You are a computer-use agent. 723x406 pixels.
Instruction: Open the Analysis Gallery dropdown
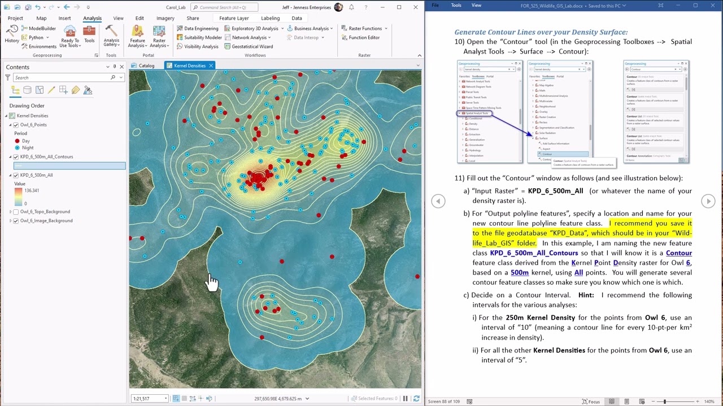coord(111,37)
